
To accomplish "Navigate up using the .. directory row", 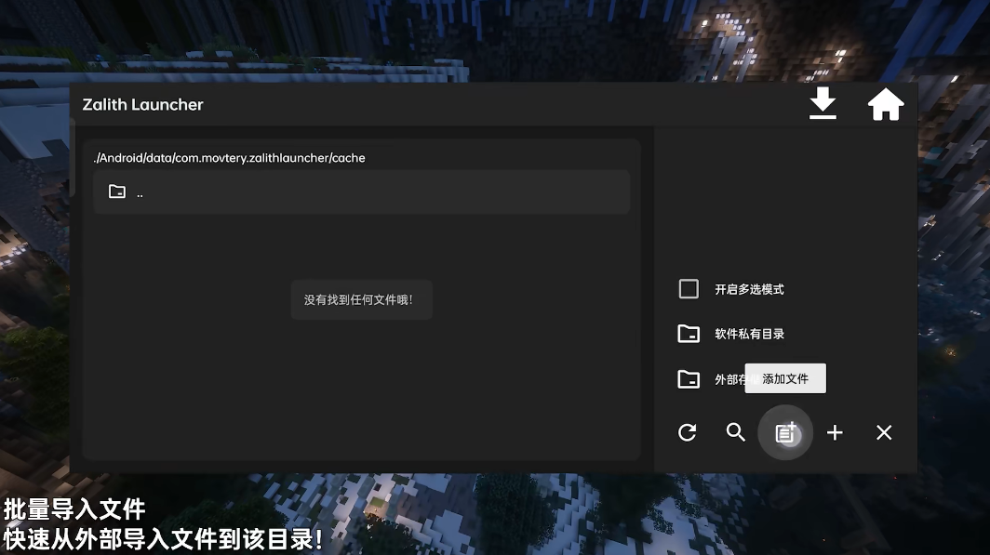I will point(361,192).
